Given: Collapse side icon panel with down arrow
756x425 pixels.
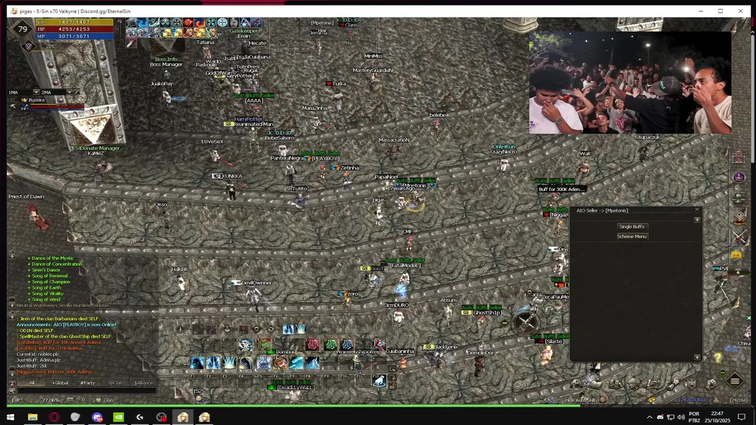Looking at the screenshot, I should [x=738, y=272].
